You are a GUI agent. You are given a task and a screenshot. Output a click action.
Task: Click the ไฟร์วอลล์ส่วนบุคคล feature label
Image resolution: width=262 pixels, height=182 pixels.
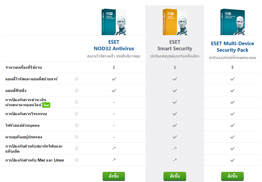23,125
